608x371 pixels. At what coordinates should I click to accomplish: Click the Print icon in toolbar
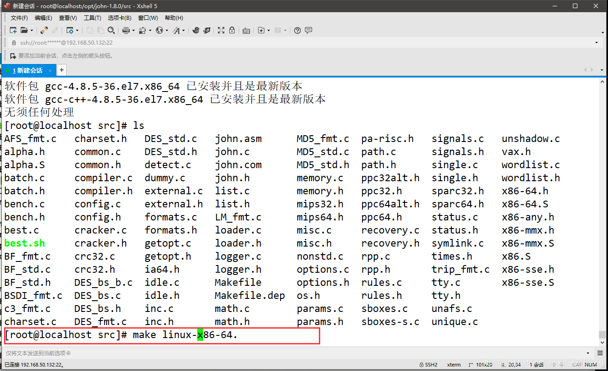click(126, 30)
